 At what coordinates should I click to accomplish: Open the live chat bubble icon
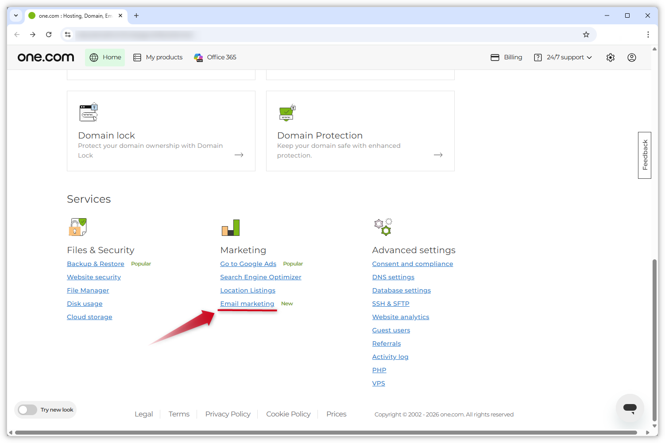[x=630, y=408]
